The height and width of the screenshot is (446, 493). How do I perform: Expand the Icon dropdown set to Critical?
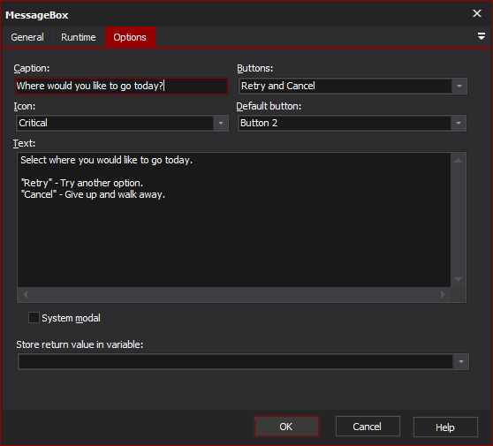122,123
